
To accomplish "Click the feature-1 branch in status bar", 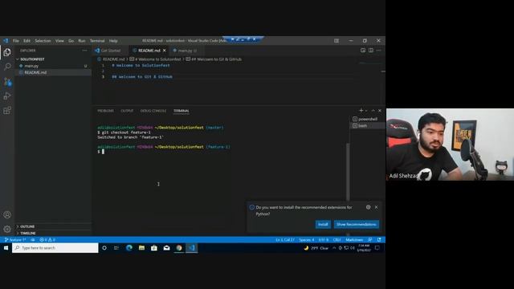I will pos(15,239).
